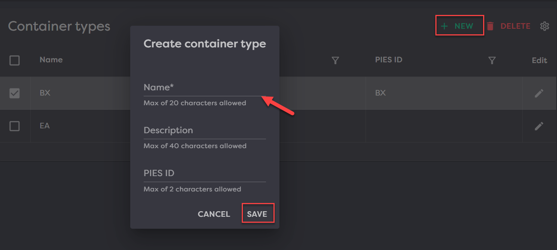Image resolution: width=557 pixels, height=250 pixels.
Task: Click the pencil edit icon for EA row
Action: coord(539,126)
